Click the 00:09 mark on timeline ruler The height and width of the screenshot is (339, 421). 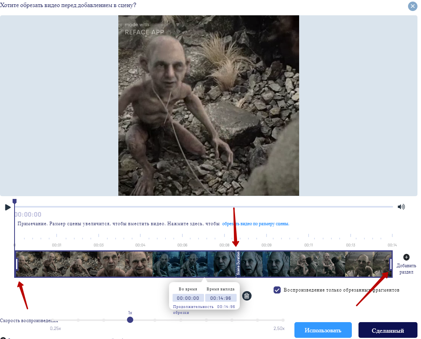coord(267,245)
